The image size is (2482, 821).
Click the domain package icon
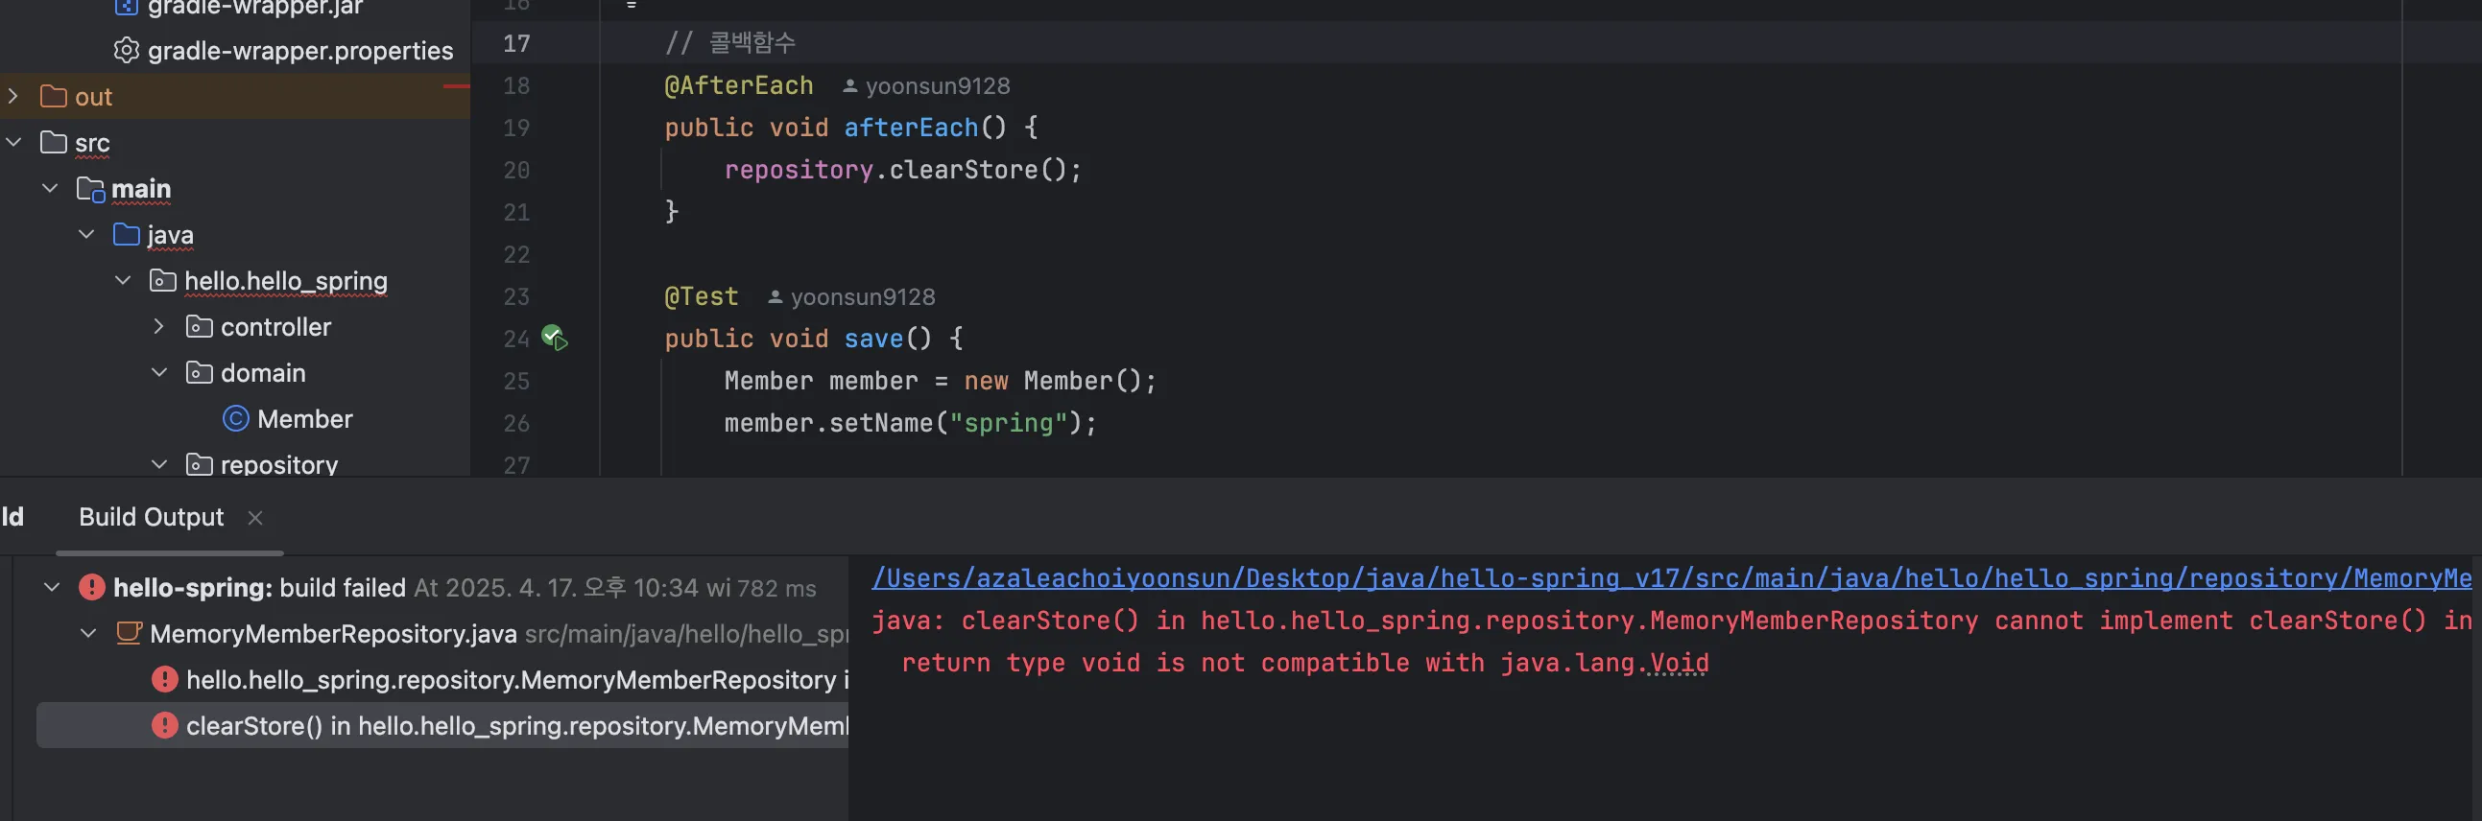pos(200,372)
